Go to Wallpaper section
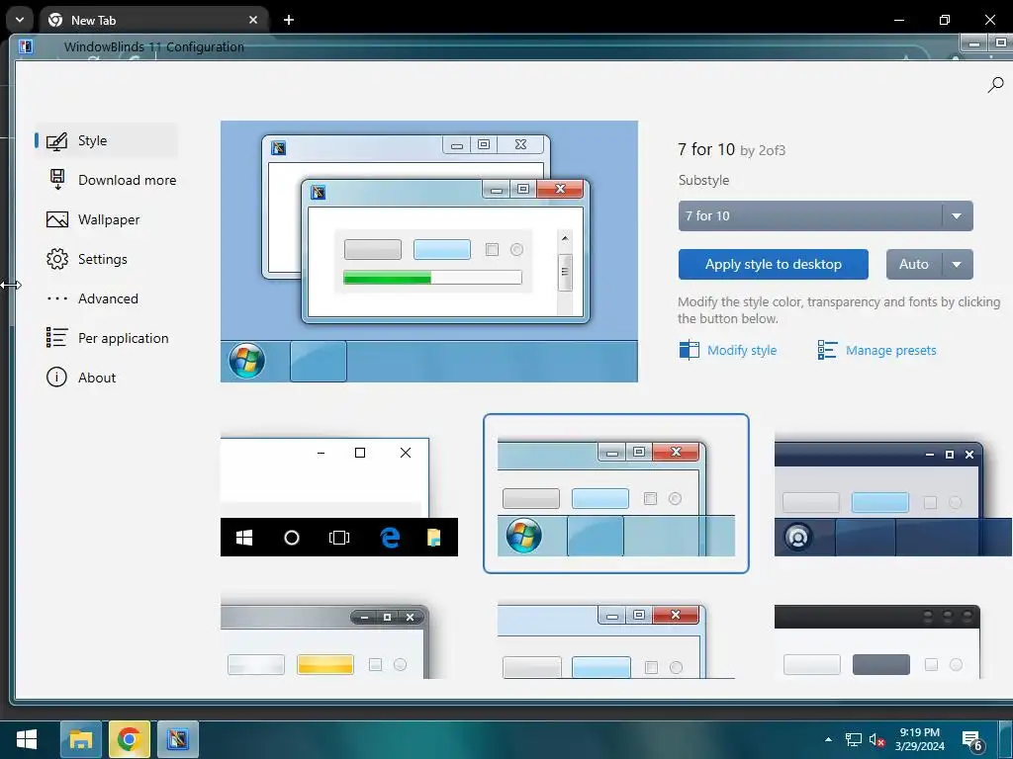1013x759 pixels. [93, 219]
